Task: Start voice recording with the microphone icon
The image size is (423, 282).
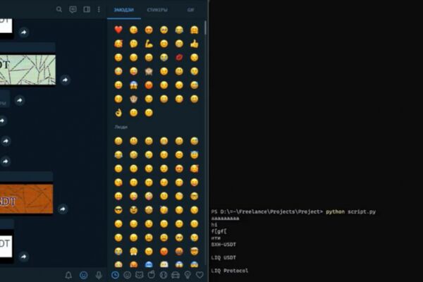Action: click(99, 275)
